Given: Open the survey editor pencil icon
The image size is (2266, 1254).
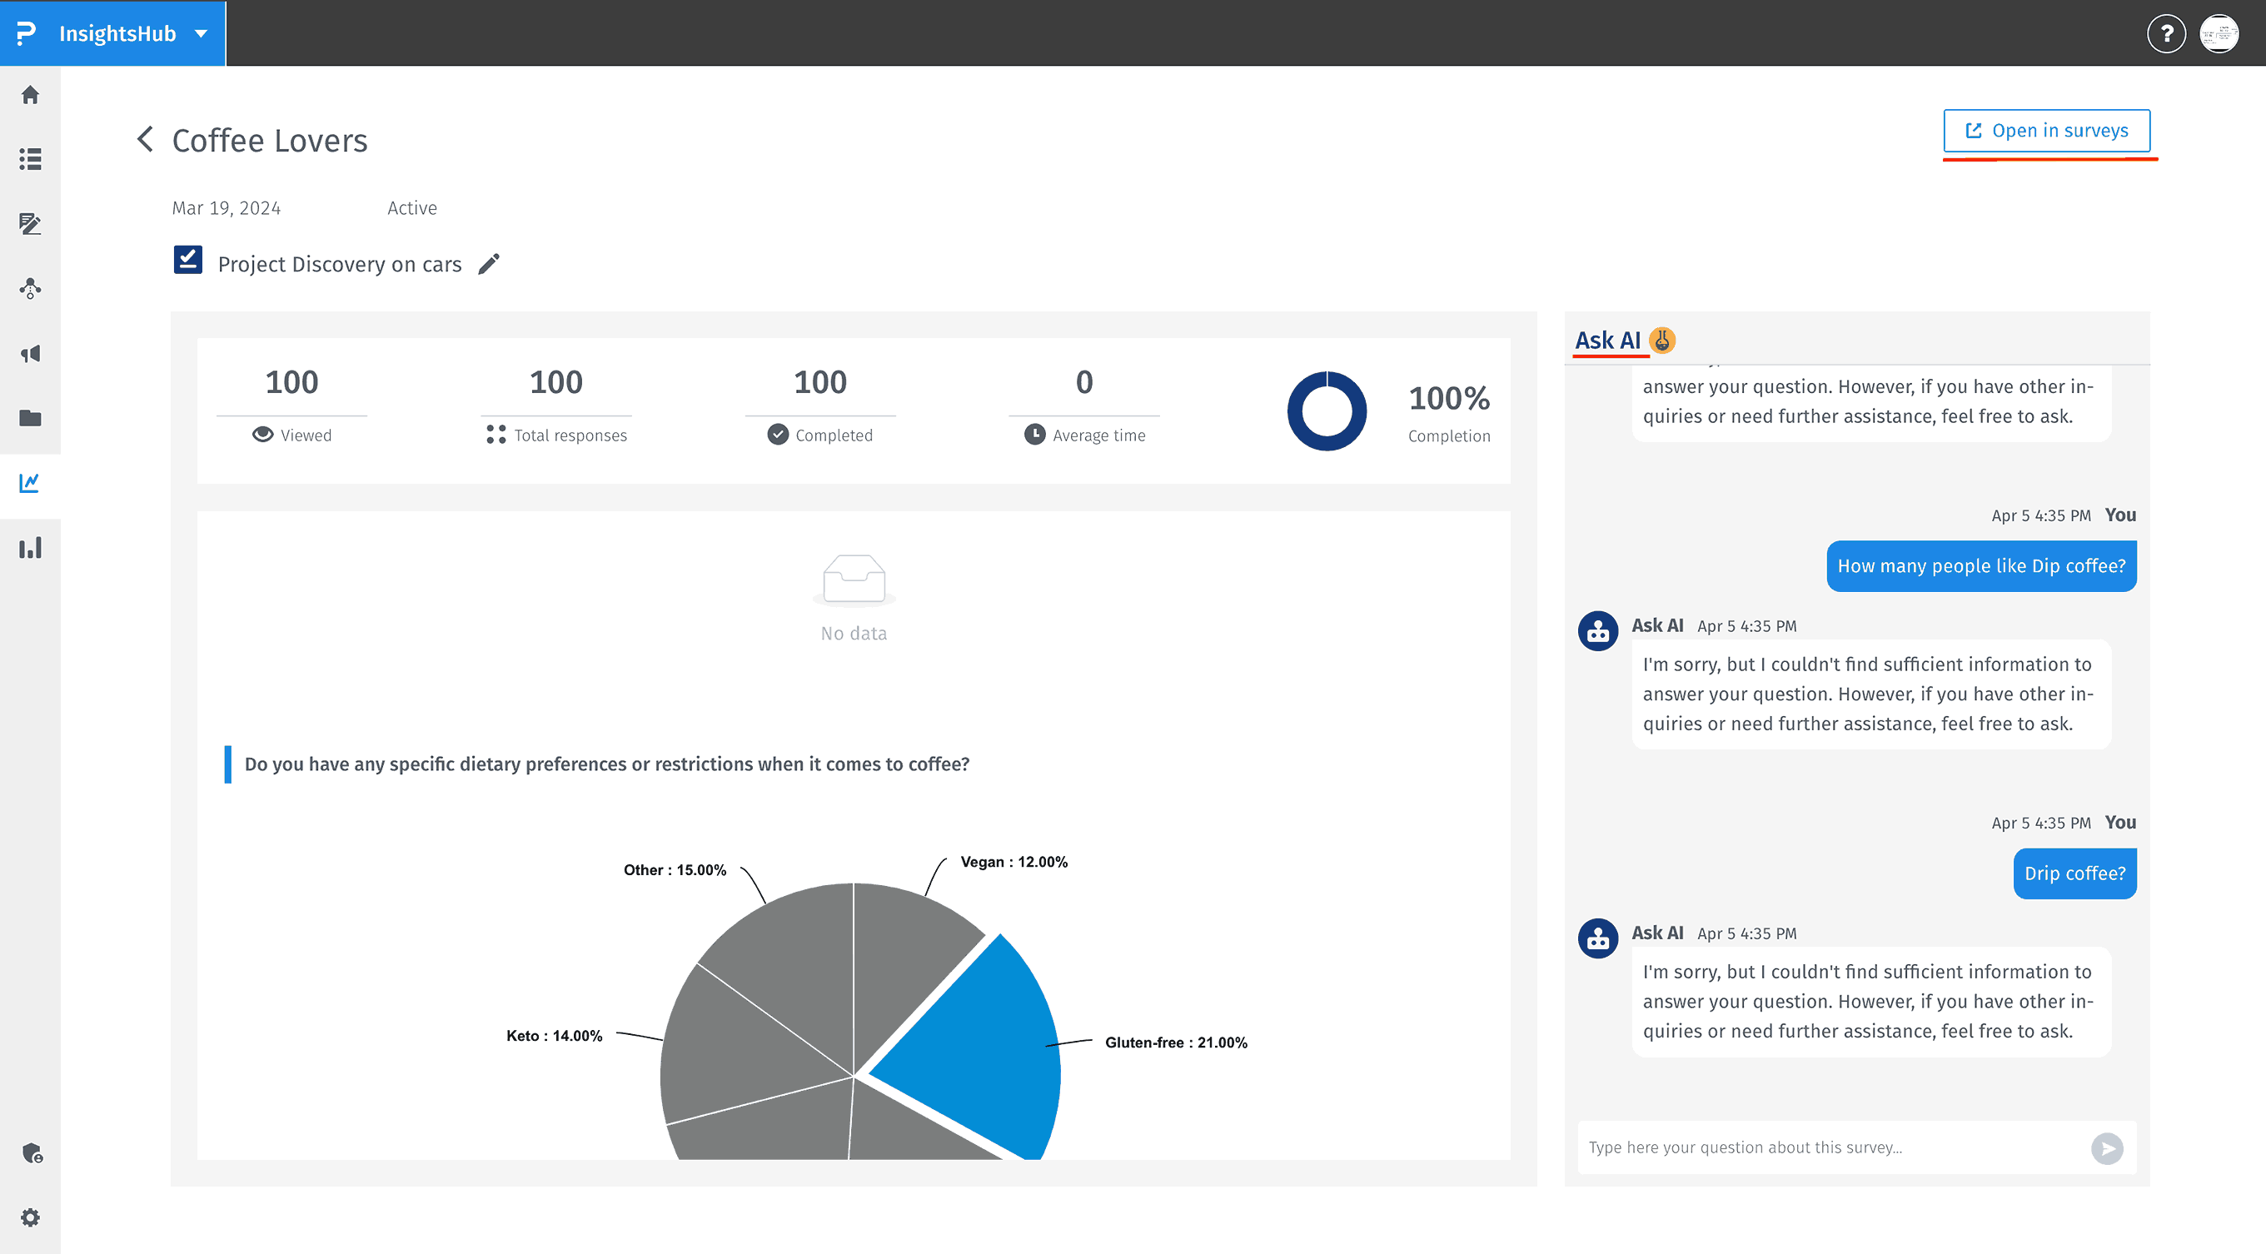Looking at the screenshot, I should 30,224.
